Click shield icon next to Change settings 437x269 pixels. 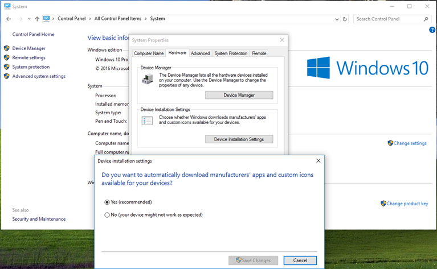coord(390,143)
